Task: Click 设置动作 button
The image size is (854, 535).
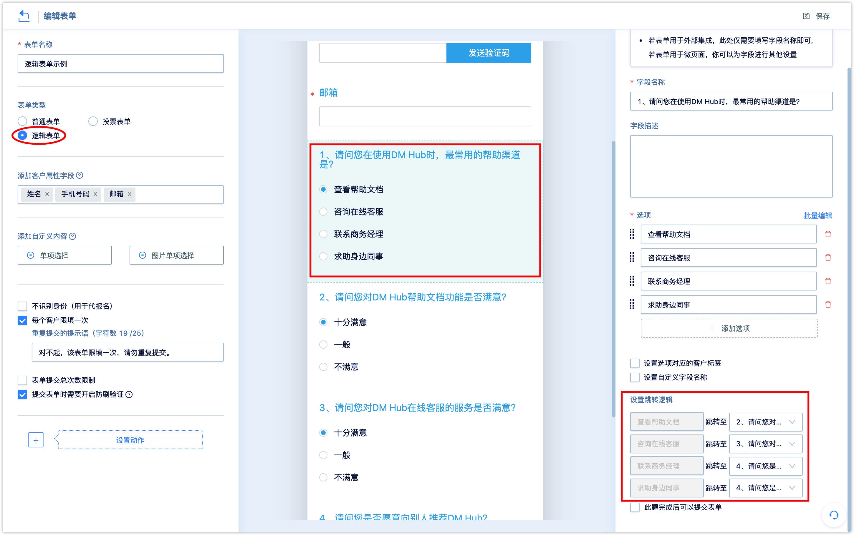Action: (130, 440)
